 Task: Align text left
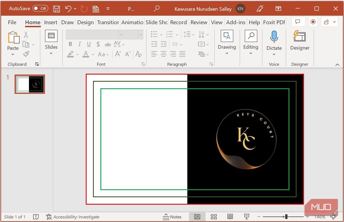pyautogui.click(x=154, y=54)
